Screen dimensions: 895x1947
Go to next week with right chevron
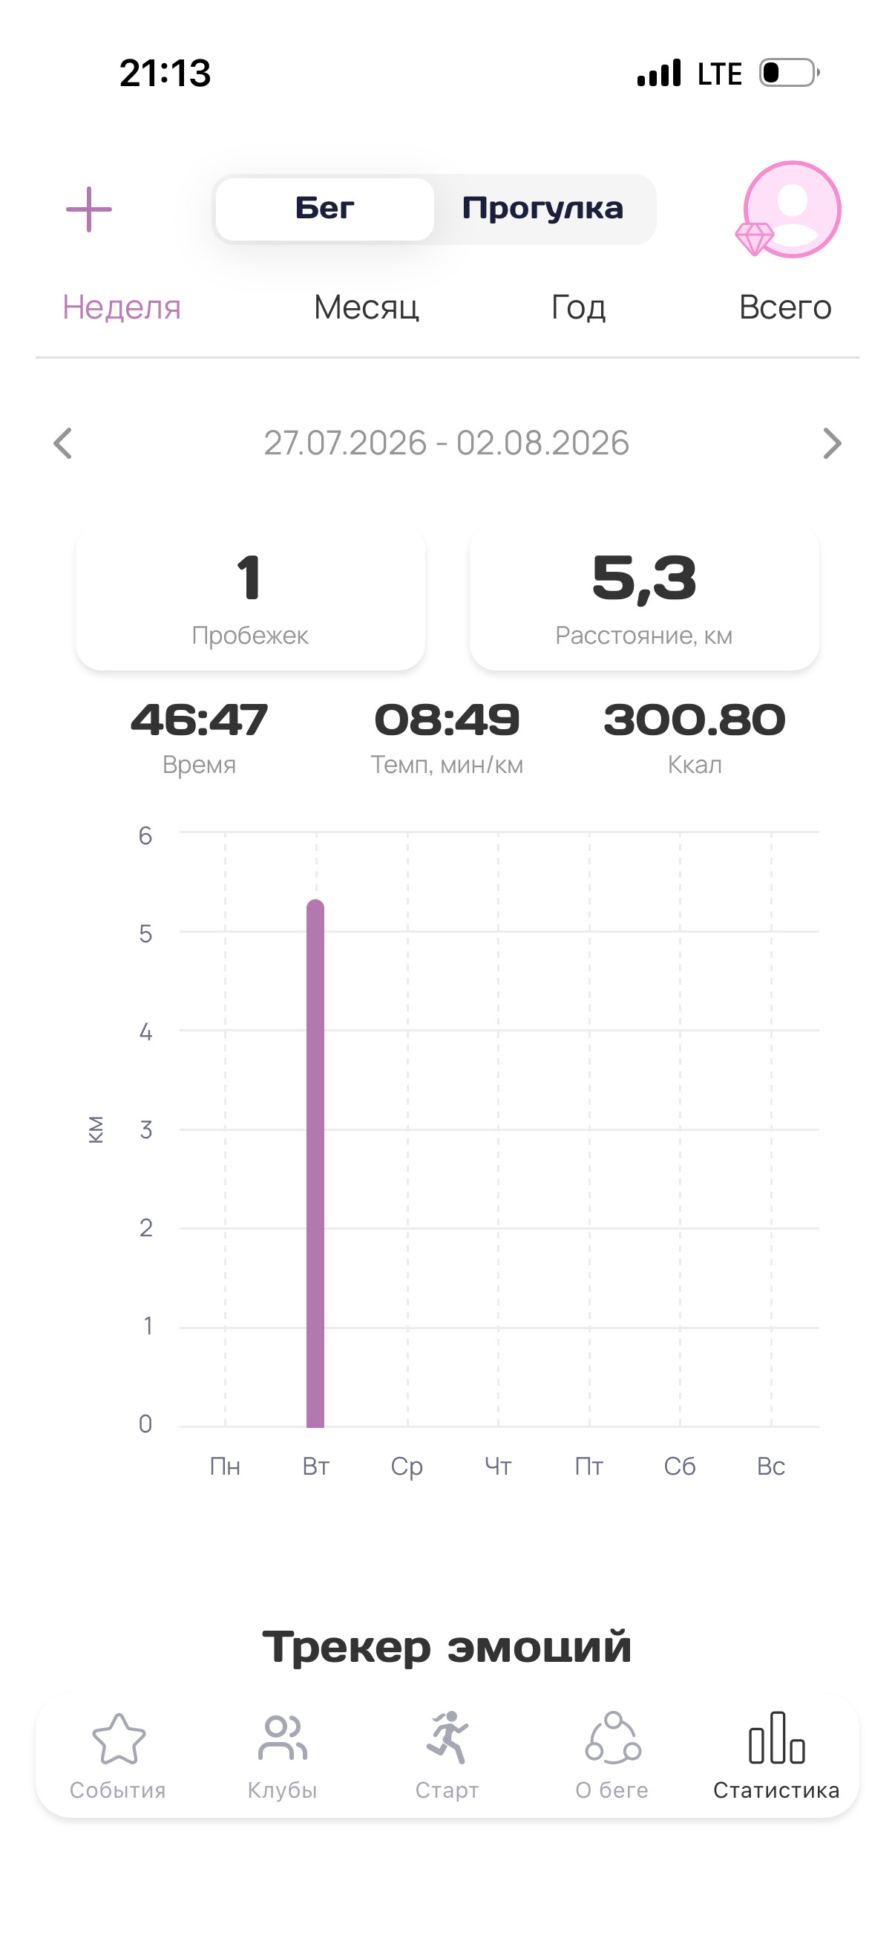pyautogui.click(x=832, y=443)
